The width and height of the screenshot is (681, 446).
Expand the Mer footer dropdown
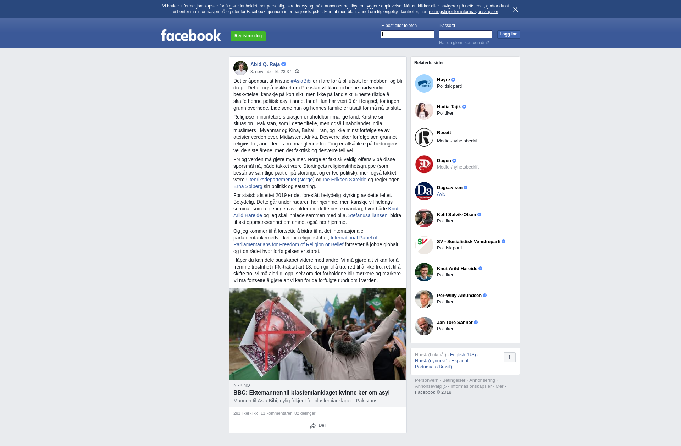[501, 386]
